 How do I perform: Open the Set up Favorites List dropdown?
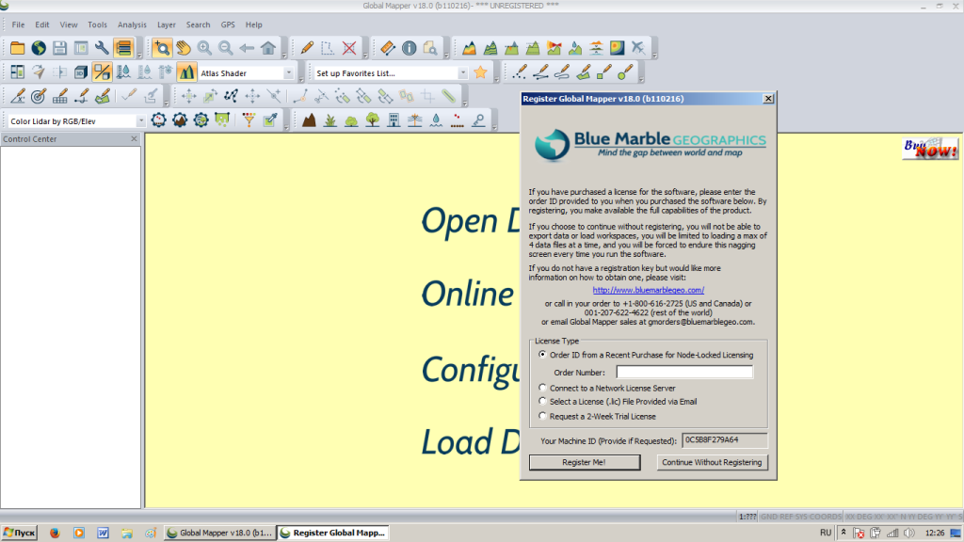tap(463, 73)
